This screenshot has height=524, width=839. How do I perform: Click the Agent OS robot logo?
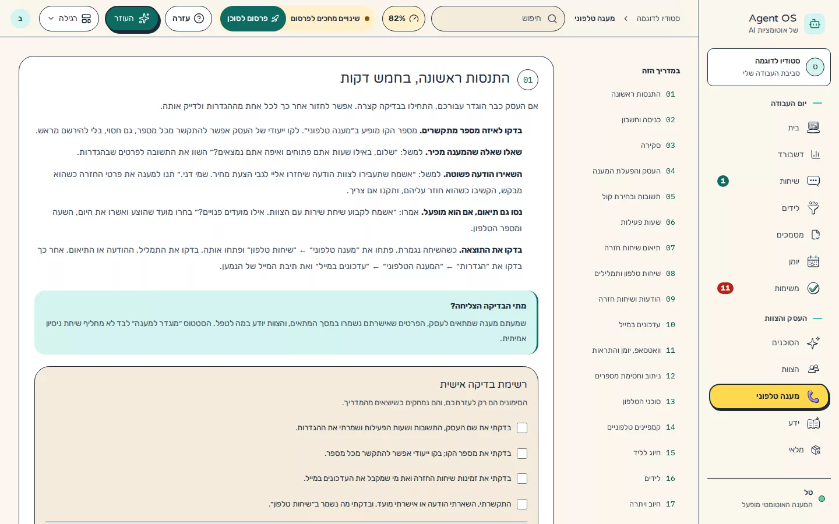pyautogui.click(x=815, y=24)
